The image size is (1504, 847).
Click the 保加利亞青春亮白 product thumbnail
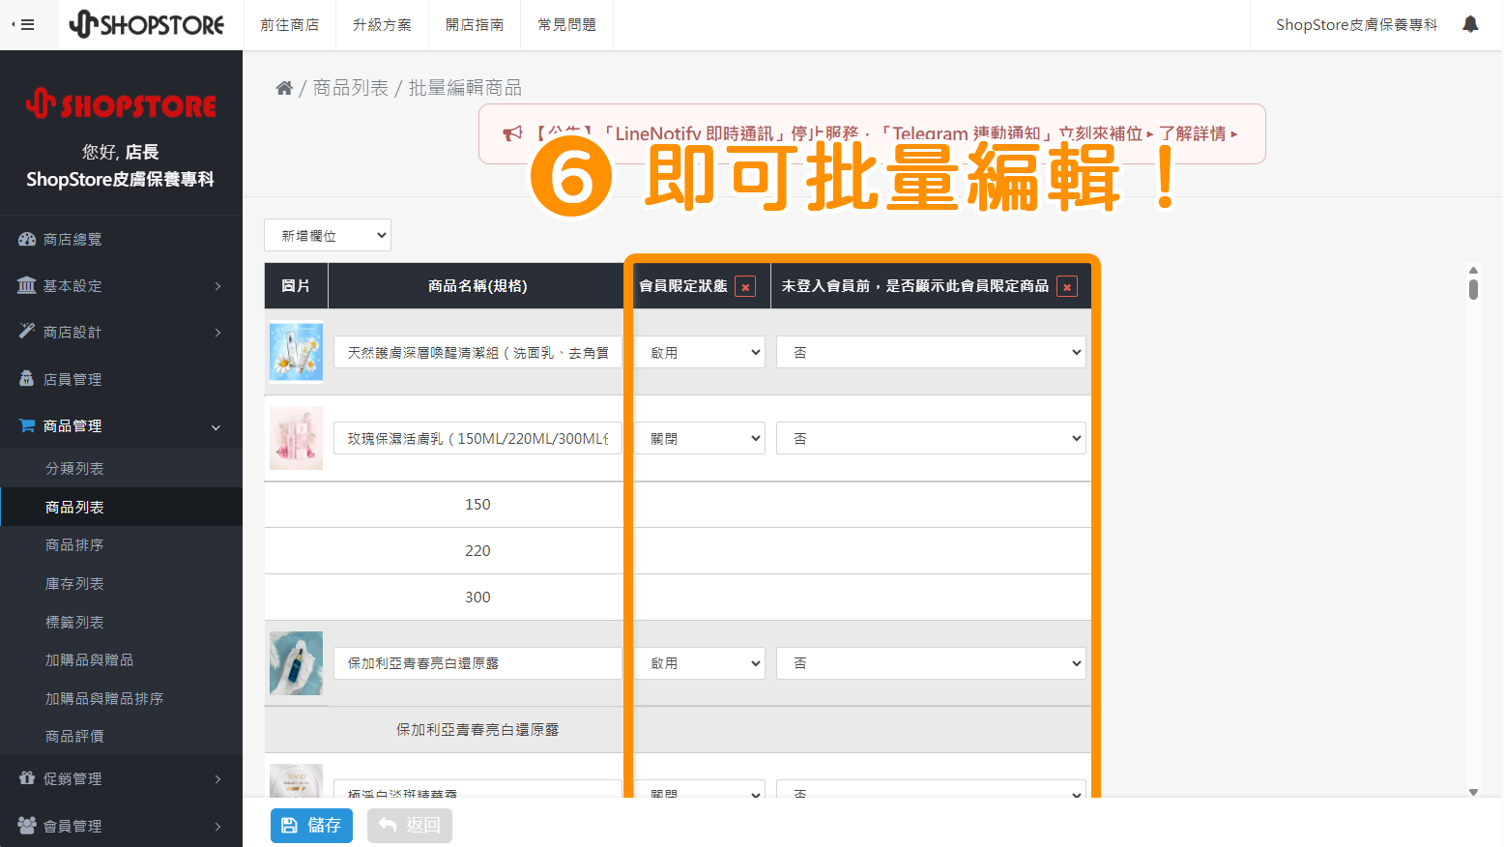296,663
